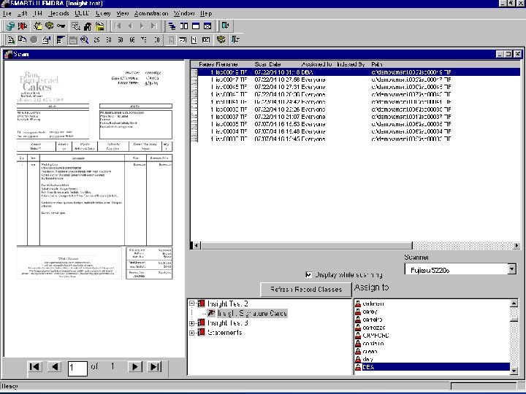Image resolution: width=526 pixels, height=394 pixels.
Task: Click the red door icon beside the database icon
Action: [x=23, y=26]
